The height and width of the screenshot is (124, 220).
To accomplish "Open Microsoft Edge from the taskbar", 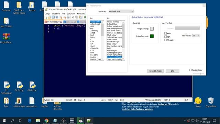I will [29, 121].
